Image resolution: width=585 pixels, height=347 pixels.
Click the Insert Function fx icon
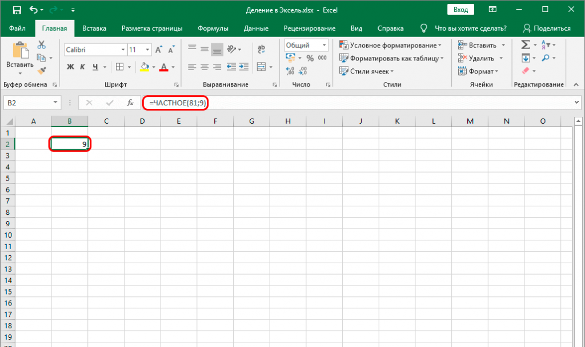coord(130,103)
